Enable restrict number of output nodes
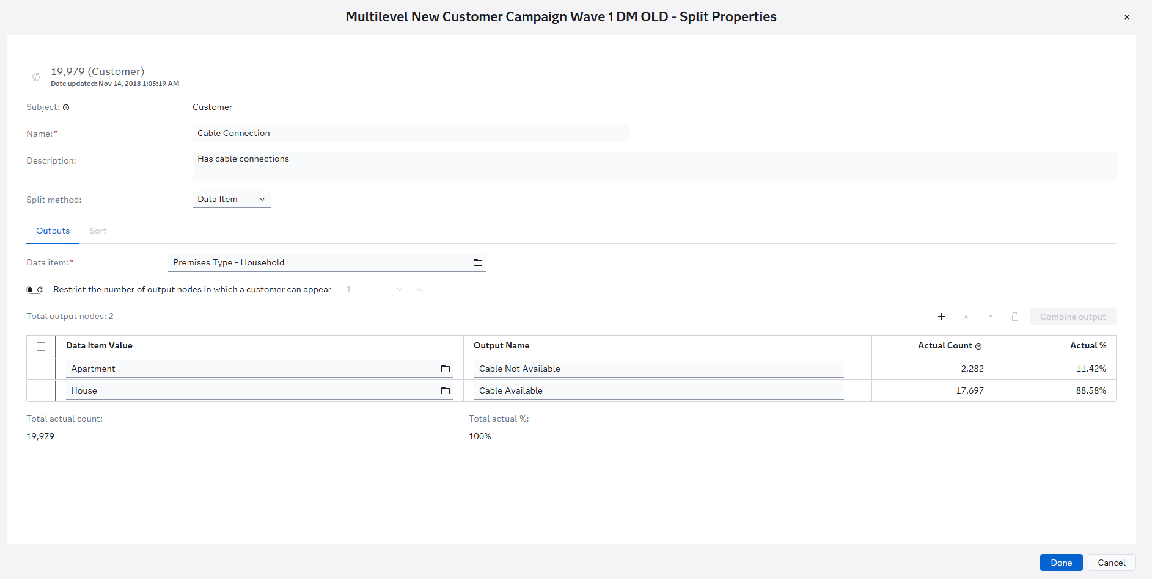Viewport: 1152px width, 579px height. click(35, 289)
